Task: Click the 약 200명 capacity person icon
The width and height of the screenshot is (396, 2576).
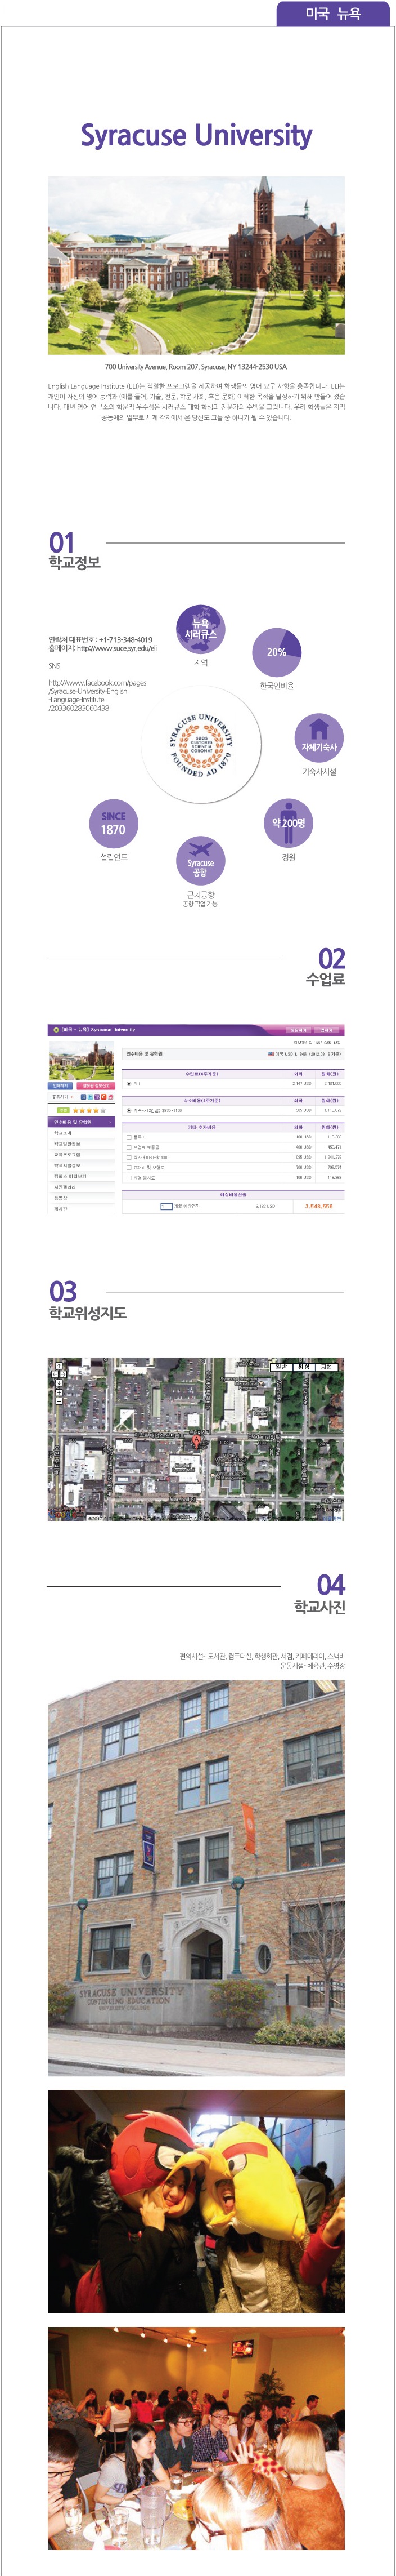Action: click(287, 823)
